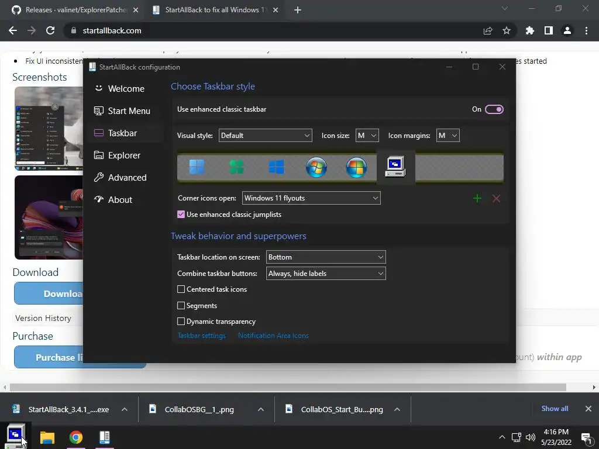Click the first screenshot thumbnail on webpage

tap(49, 128)
